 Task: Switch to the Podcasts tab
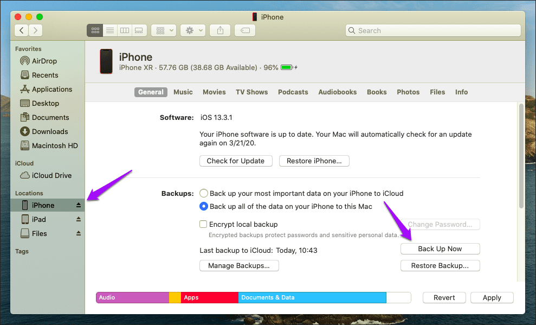(293, 92)
